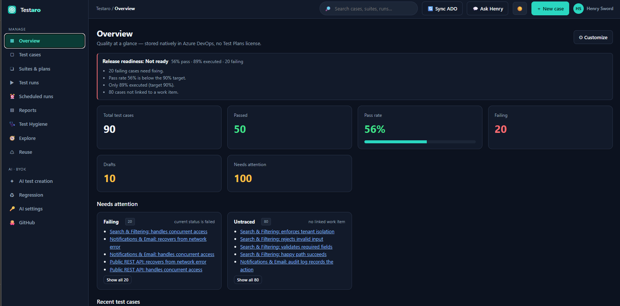This screenshot has height=306, width=620.
Task: Click the Passed 50 card
Action: click(x=290, y=128)
